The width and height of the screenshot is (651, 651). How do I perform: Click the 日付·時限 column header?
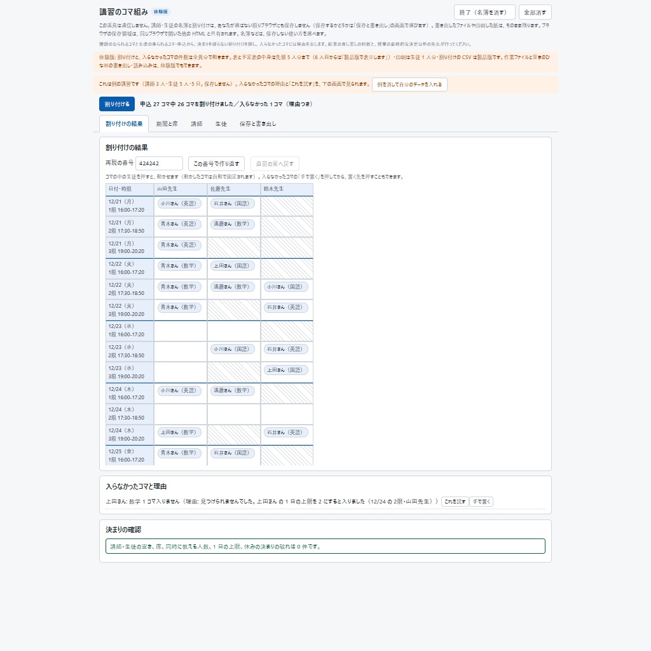(130, 189)
